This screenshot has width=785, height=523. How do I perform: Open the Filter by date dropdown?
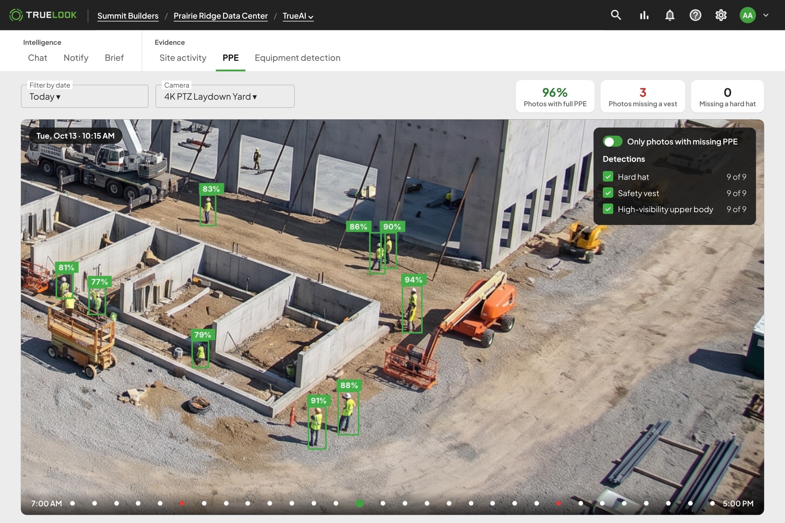(84, 96)
